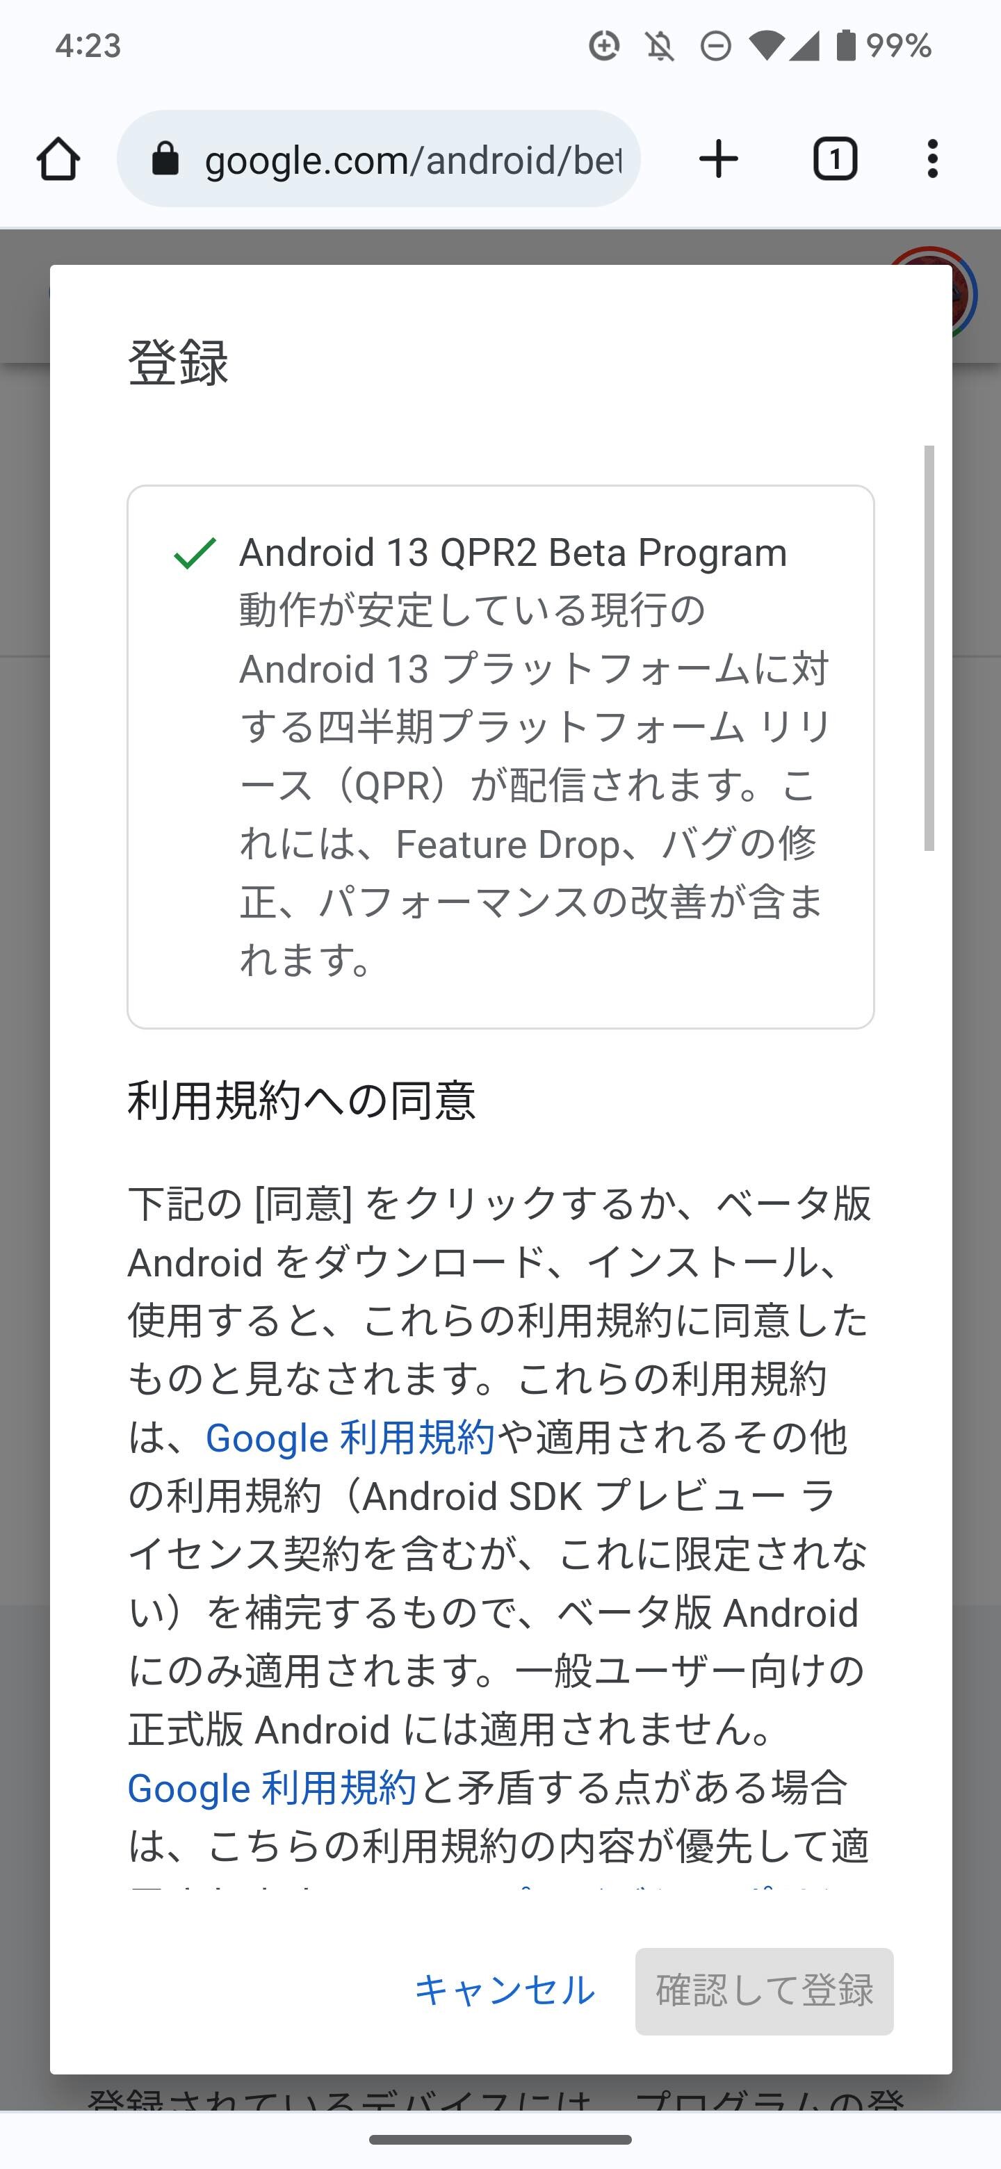Tap the padlock site security icon

165,159
